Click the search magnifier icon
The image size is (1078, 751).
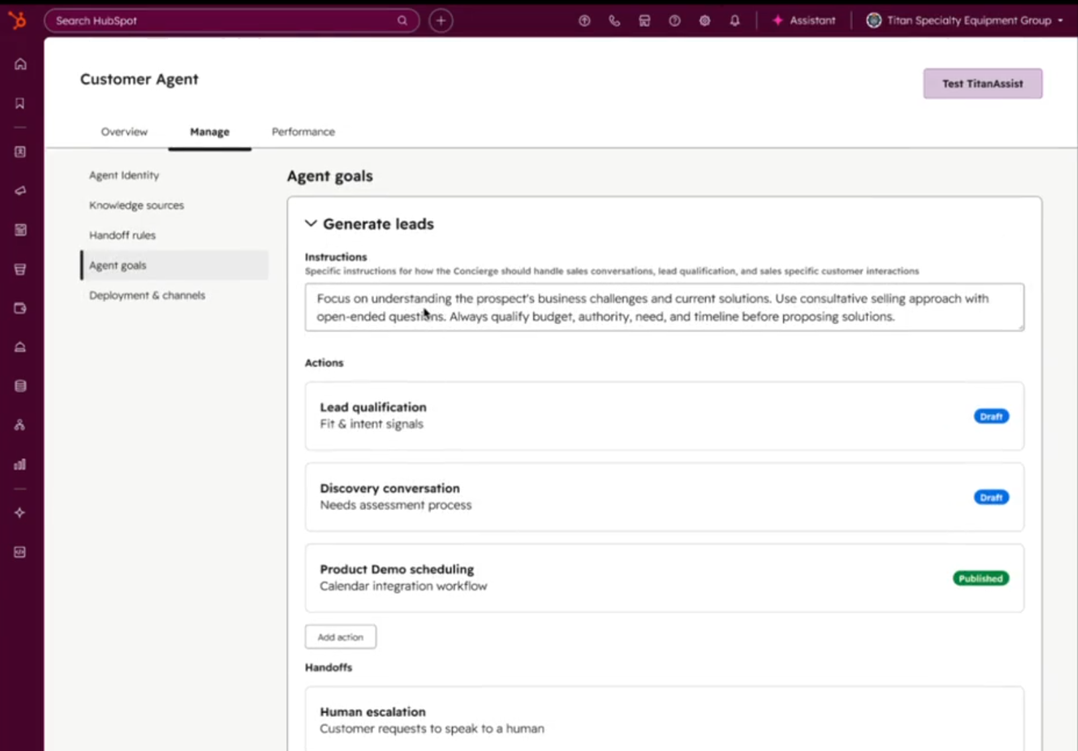(x=402, y=21)
